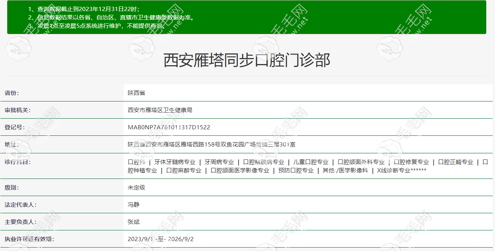
Task: Click the value 陕西省
Action: click(136, 93)
